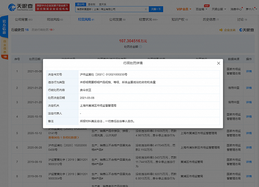Switch to the 经营状况 tab

click(x=148, y=20)
